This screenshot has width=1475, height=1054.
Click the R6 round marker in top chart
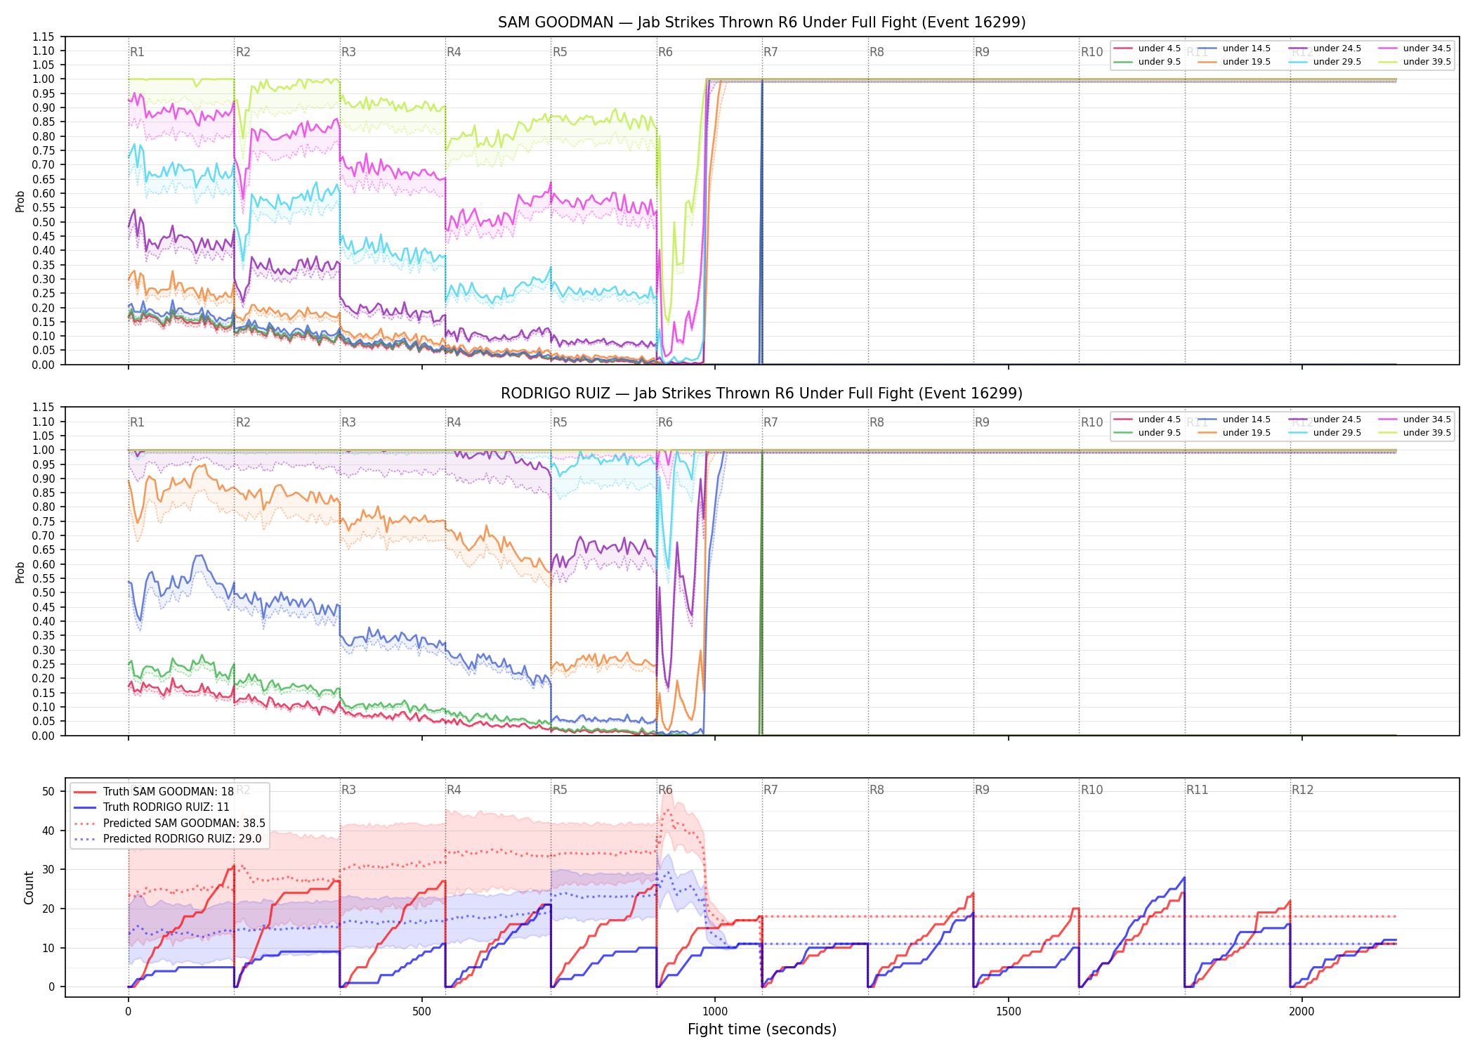coord(665,52)
